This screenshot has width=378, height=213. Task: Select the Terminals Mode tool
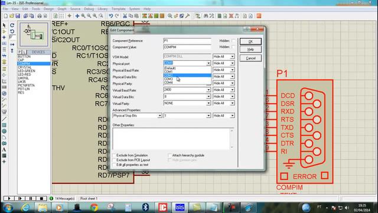(4, 69)
